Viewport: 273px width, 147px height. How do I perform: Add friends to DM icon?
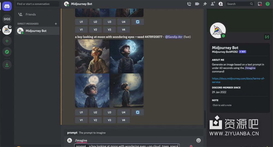pyautogui.click(x=213, y=4)
